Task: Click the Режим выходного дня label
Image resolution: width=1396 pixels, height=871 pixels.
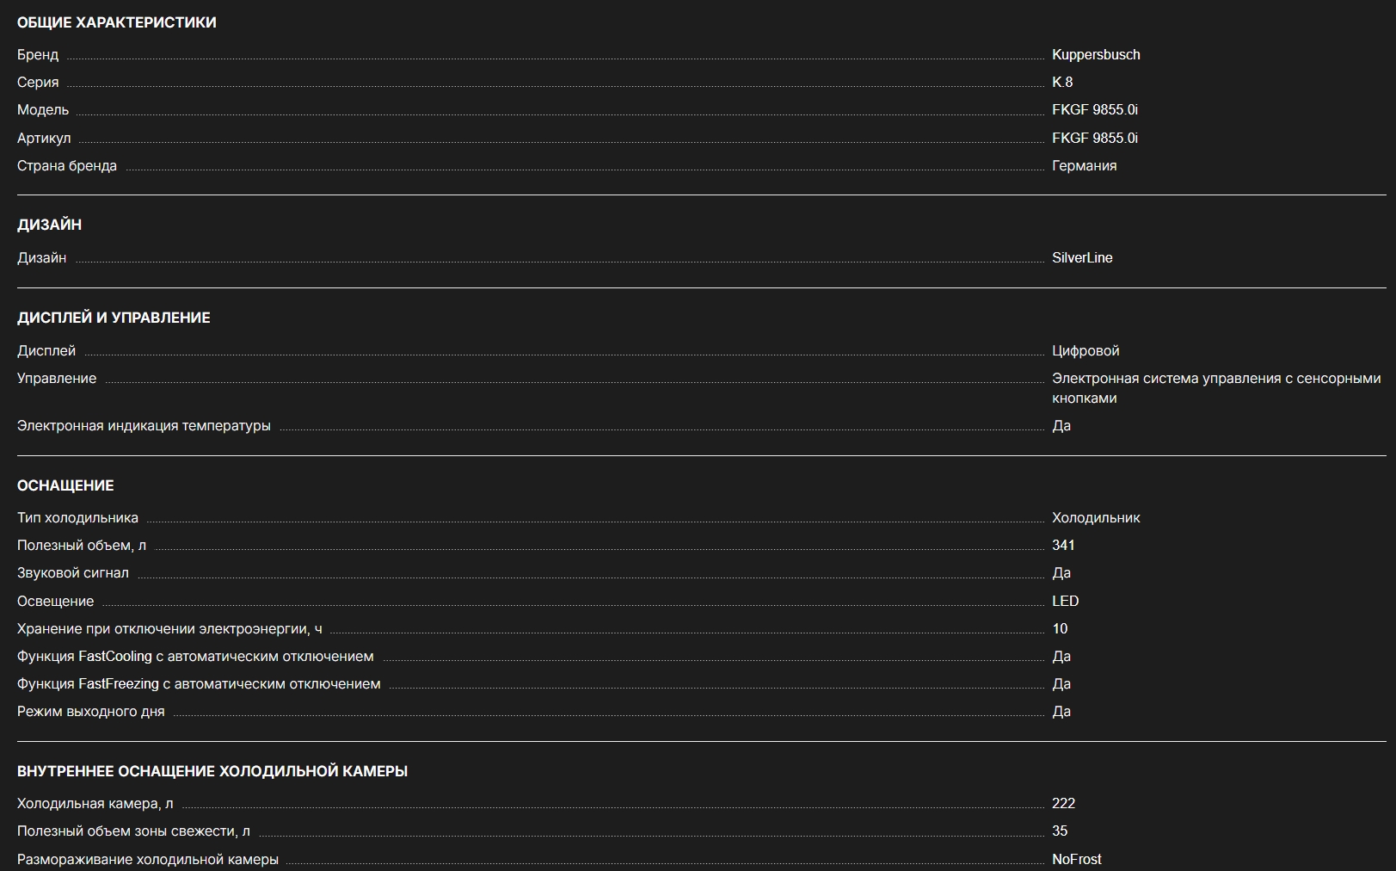Action: (90, 711)
